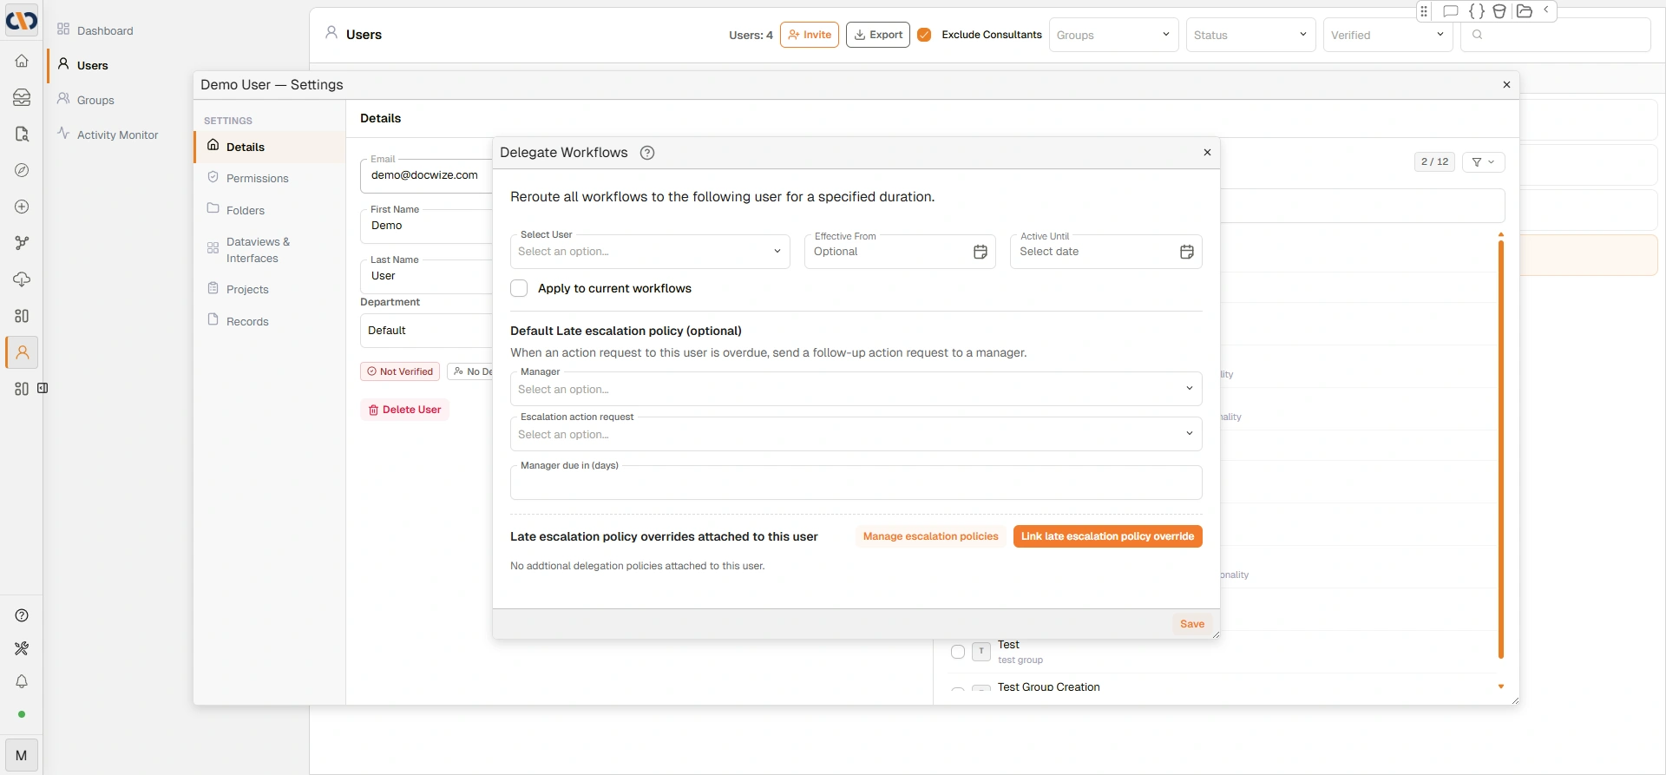Click the scroll-down arrow below groups list
Screen dimensions: 1666x775
1500,686
